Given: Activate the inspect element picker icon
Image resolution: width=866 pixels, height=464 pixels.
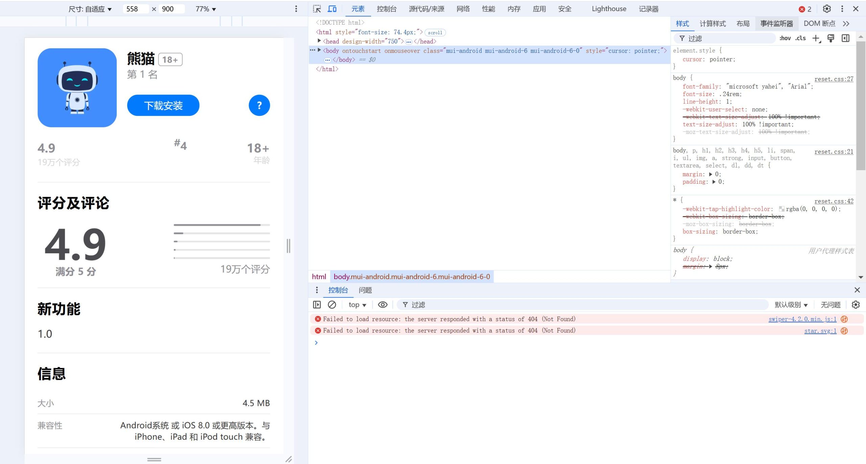Looking at the screenshot, I should coord(317,9).
